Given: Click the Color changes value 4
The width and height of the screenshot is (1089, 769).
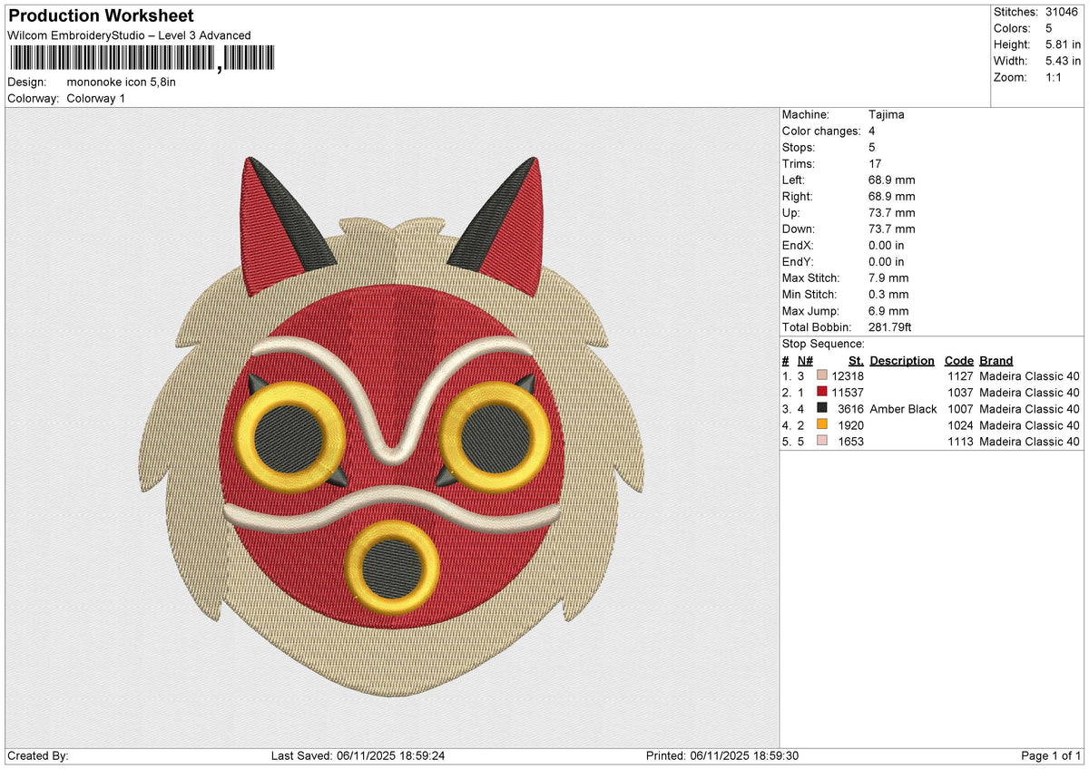Looking at the screenshot, I should coord(872,131).
